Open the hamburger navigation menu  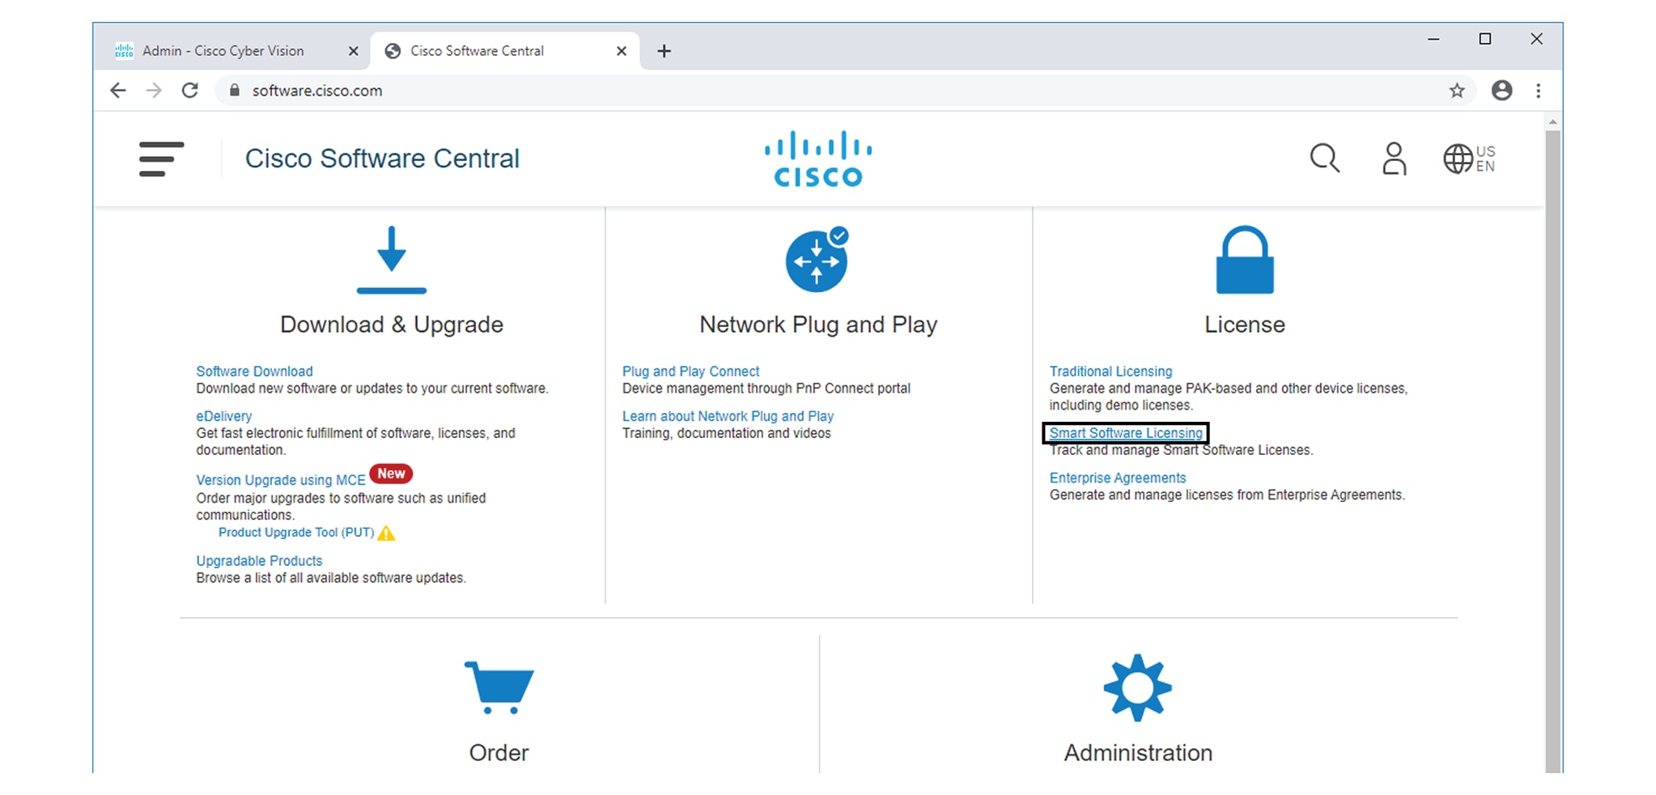point(161,159)
